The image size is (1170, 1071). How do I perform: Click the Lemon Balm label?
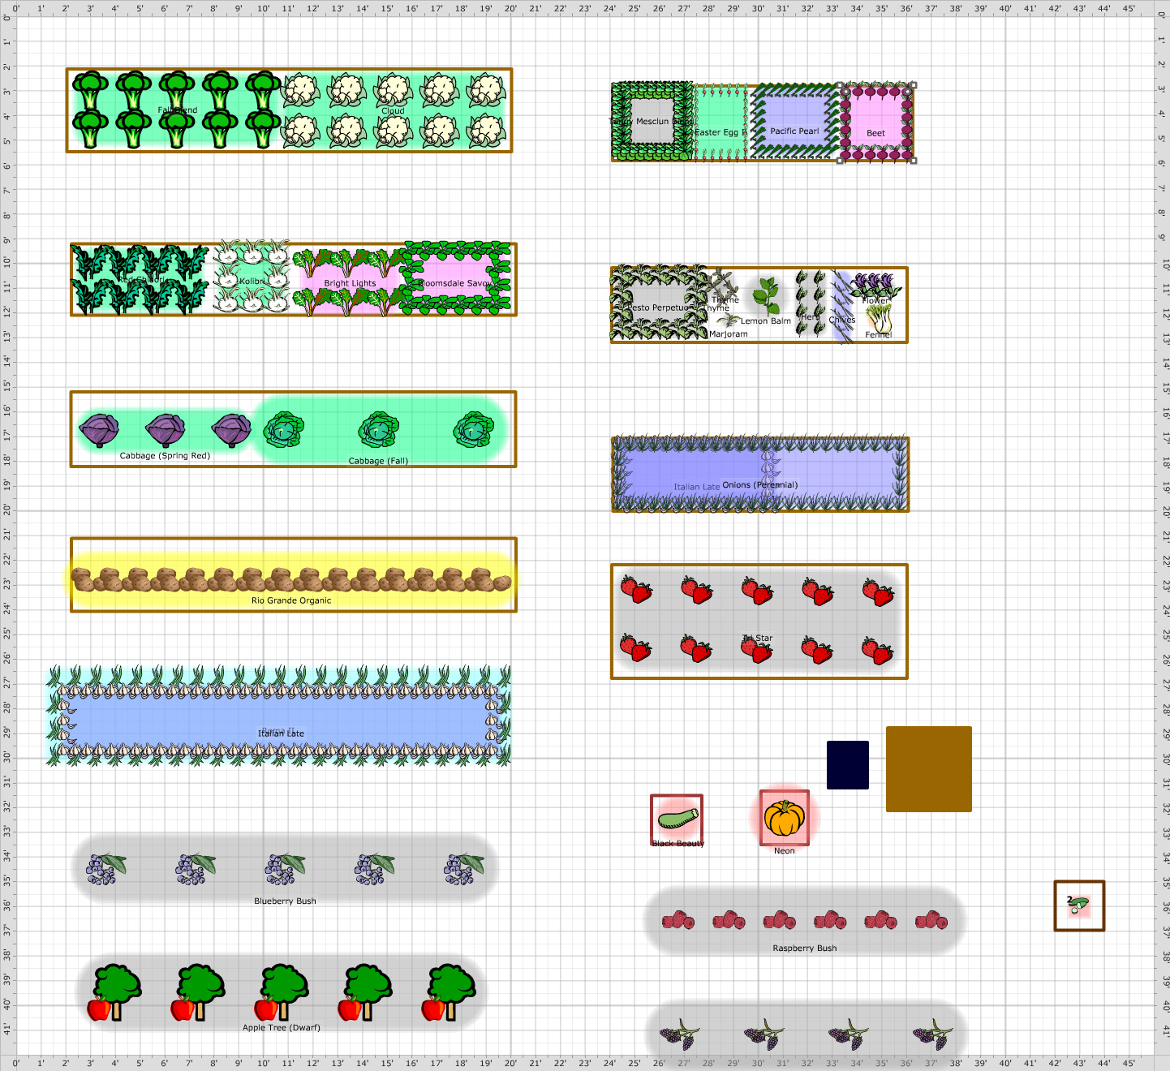coord(766,321)
